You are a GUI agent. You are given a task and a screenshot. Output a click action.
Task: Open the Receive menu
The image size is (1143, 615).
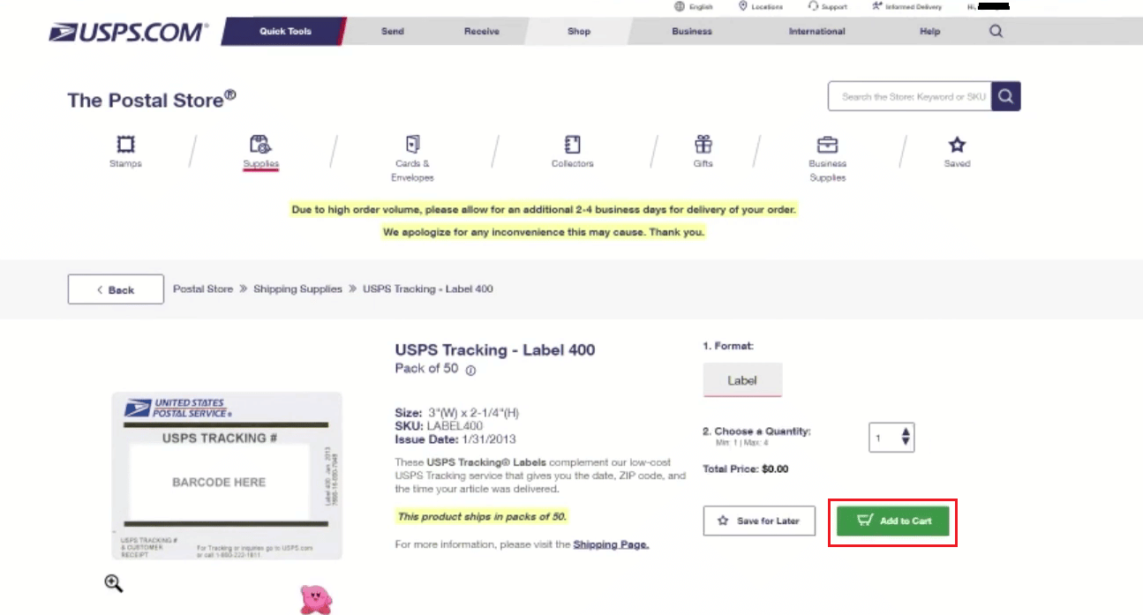click(482, 31)
